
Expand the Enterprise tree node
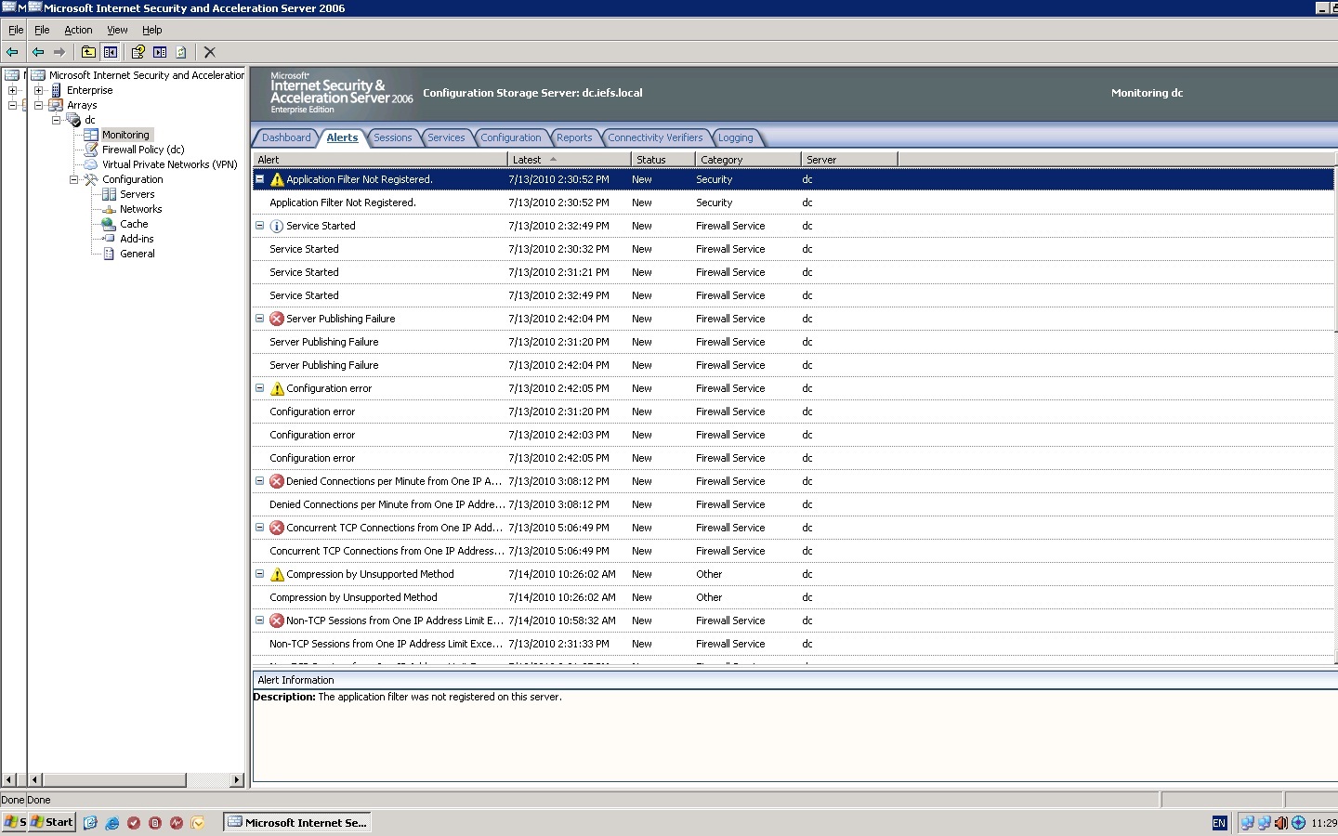point(39,90)
